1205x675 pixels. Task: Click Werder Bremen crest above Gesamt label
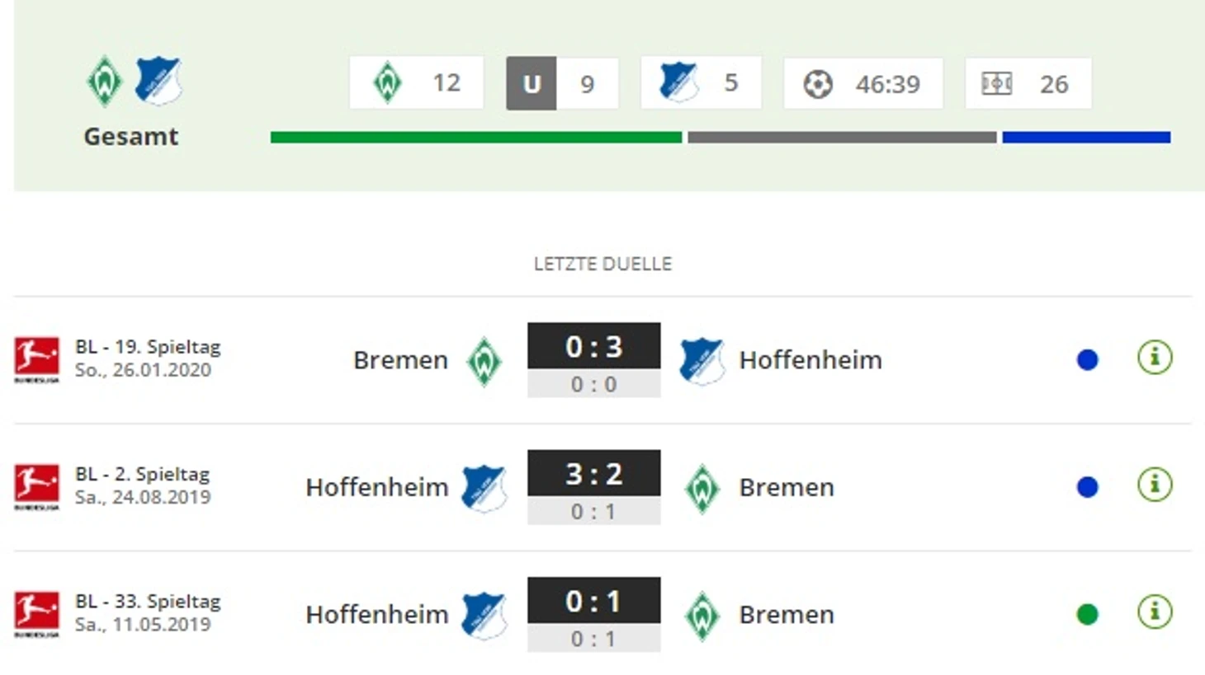105,81
